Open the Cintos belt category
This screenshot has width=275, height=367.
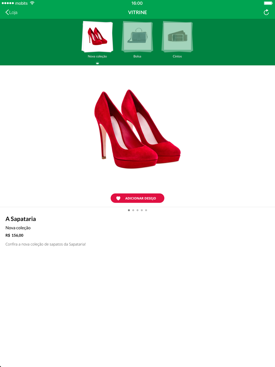coord(178,37)
